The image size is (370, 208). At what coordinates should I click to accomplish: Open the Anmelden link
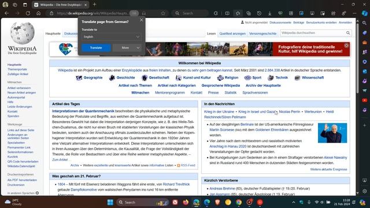tap(345, 23)
